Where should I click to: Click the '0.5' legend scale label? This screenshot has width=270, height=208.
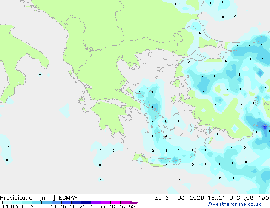point(15,206)
